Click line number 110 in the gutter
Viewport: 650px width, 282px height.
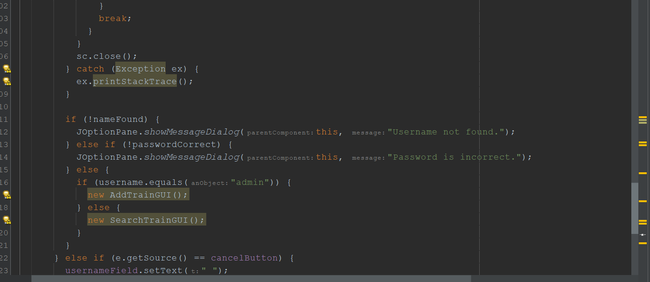(4, 106)
